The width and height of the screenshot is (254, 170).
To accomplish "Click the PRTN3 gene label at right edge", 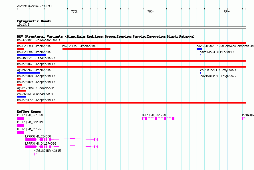I will click(248, 115).
